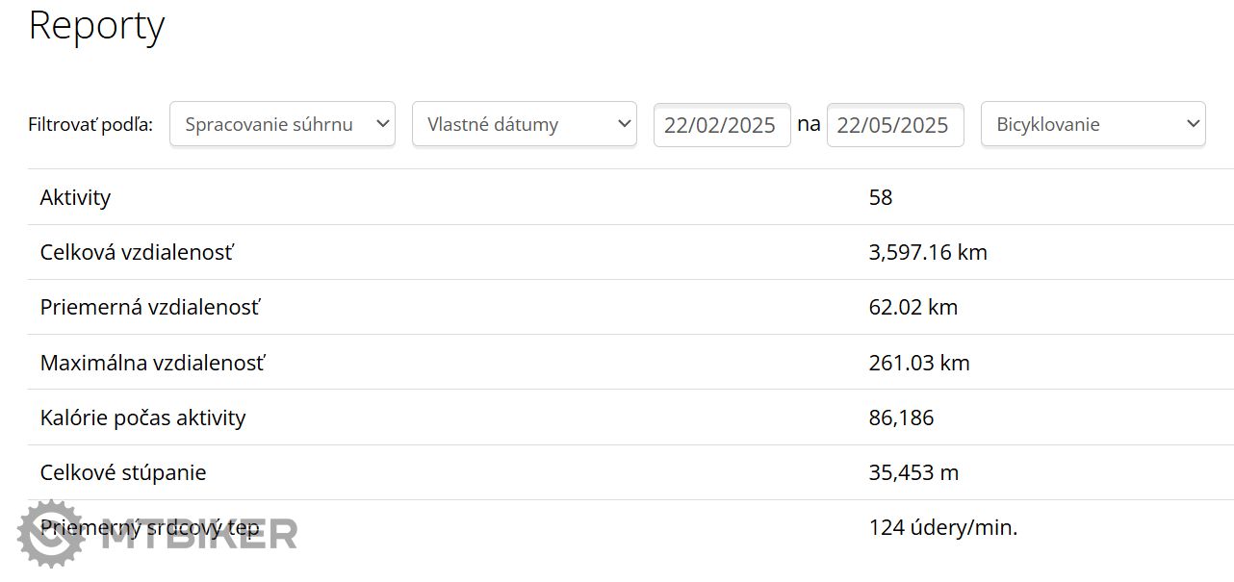The width and height of the screenshot is (1234, 582).
Task: Click the start date field 22/02/2025
Action: pyautogui.click(x=721, y=125)
